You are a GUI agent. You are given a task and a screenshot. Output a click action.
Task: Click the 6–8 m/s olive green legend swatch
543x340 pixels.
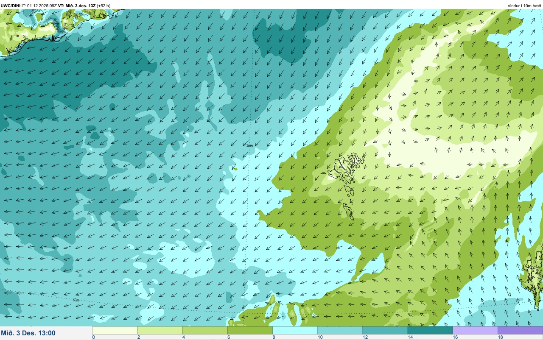click(x=250, y=330)
